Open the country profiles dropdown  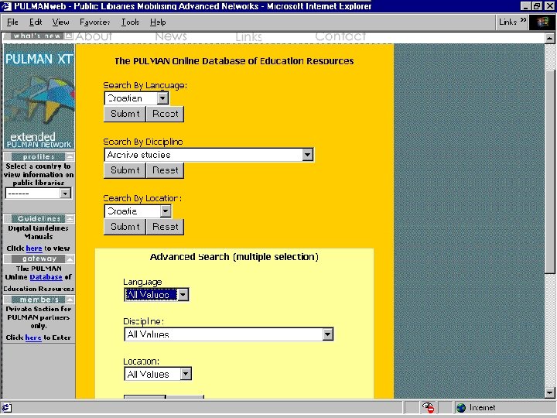39,194
